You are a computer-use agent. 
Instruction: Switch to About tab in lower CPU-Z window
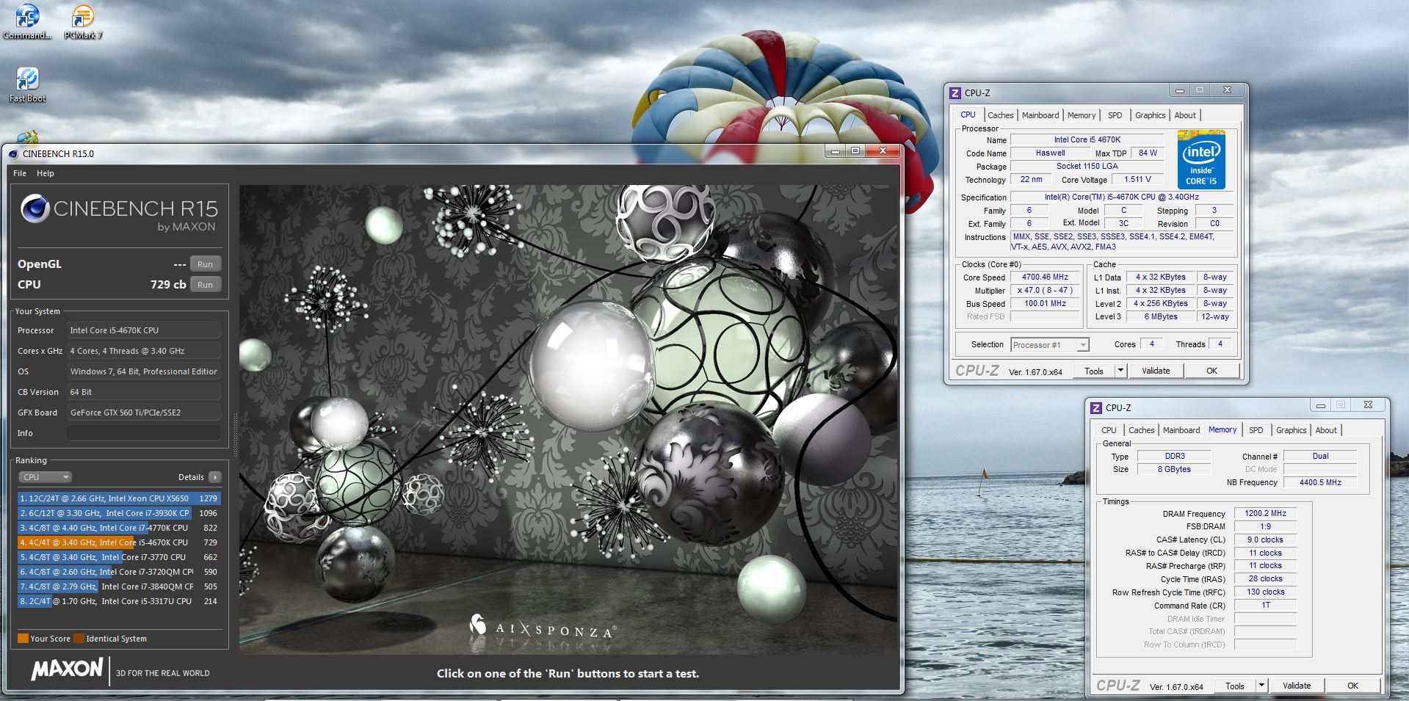[x=1326, y=430]
